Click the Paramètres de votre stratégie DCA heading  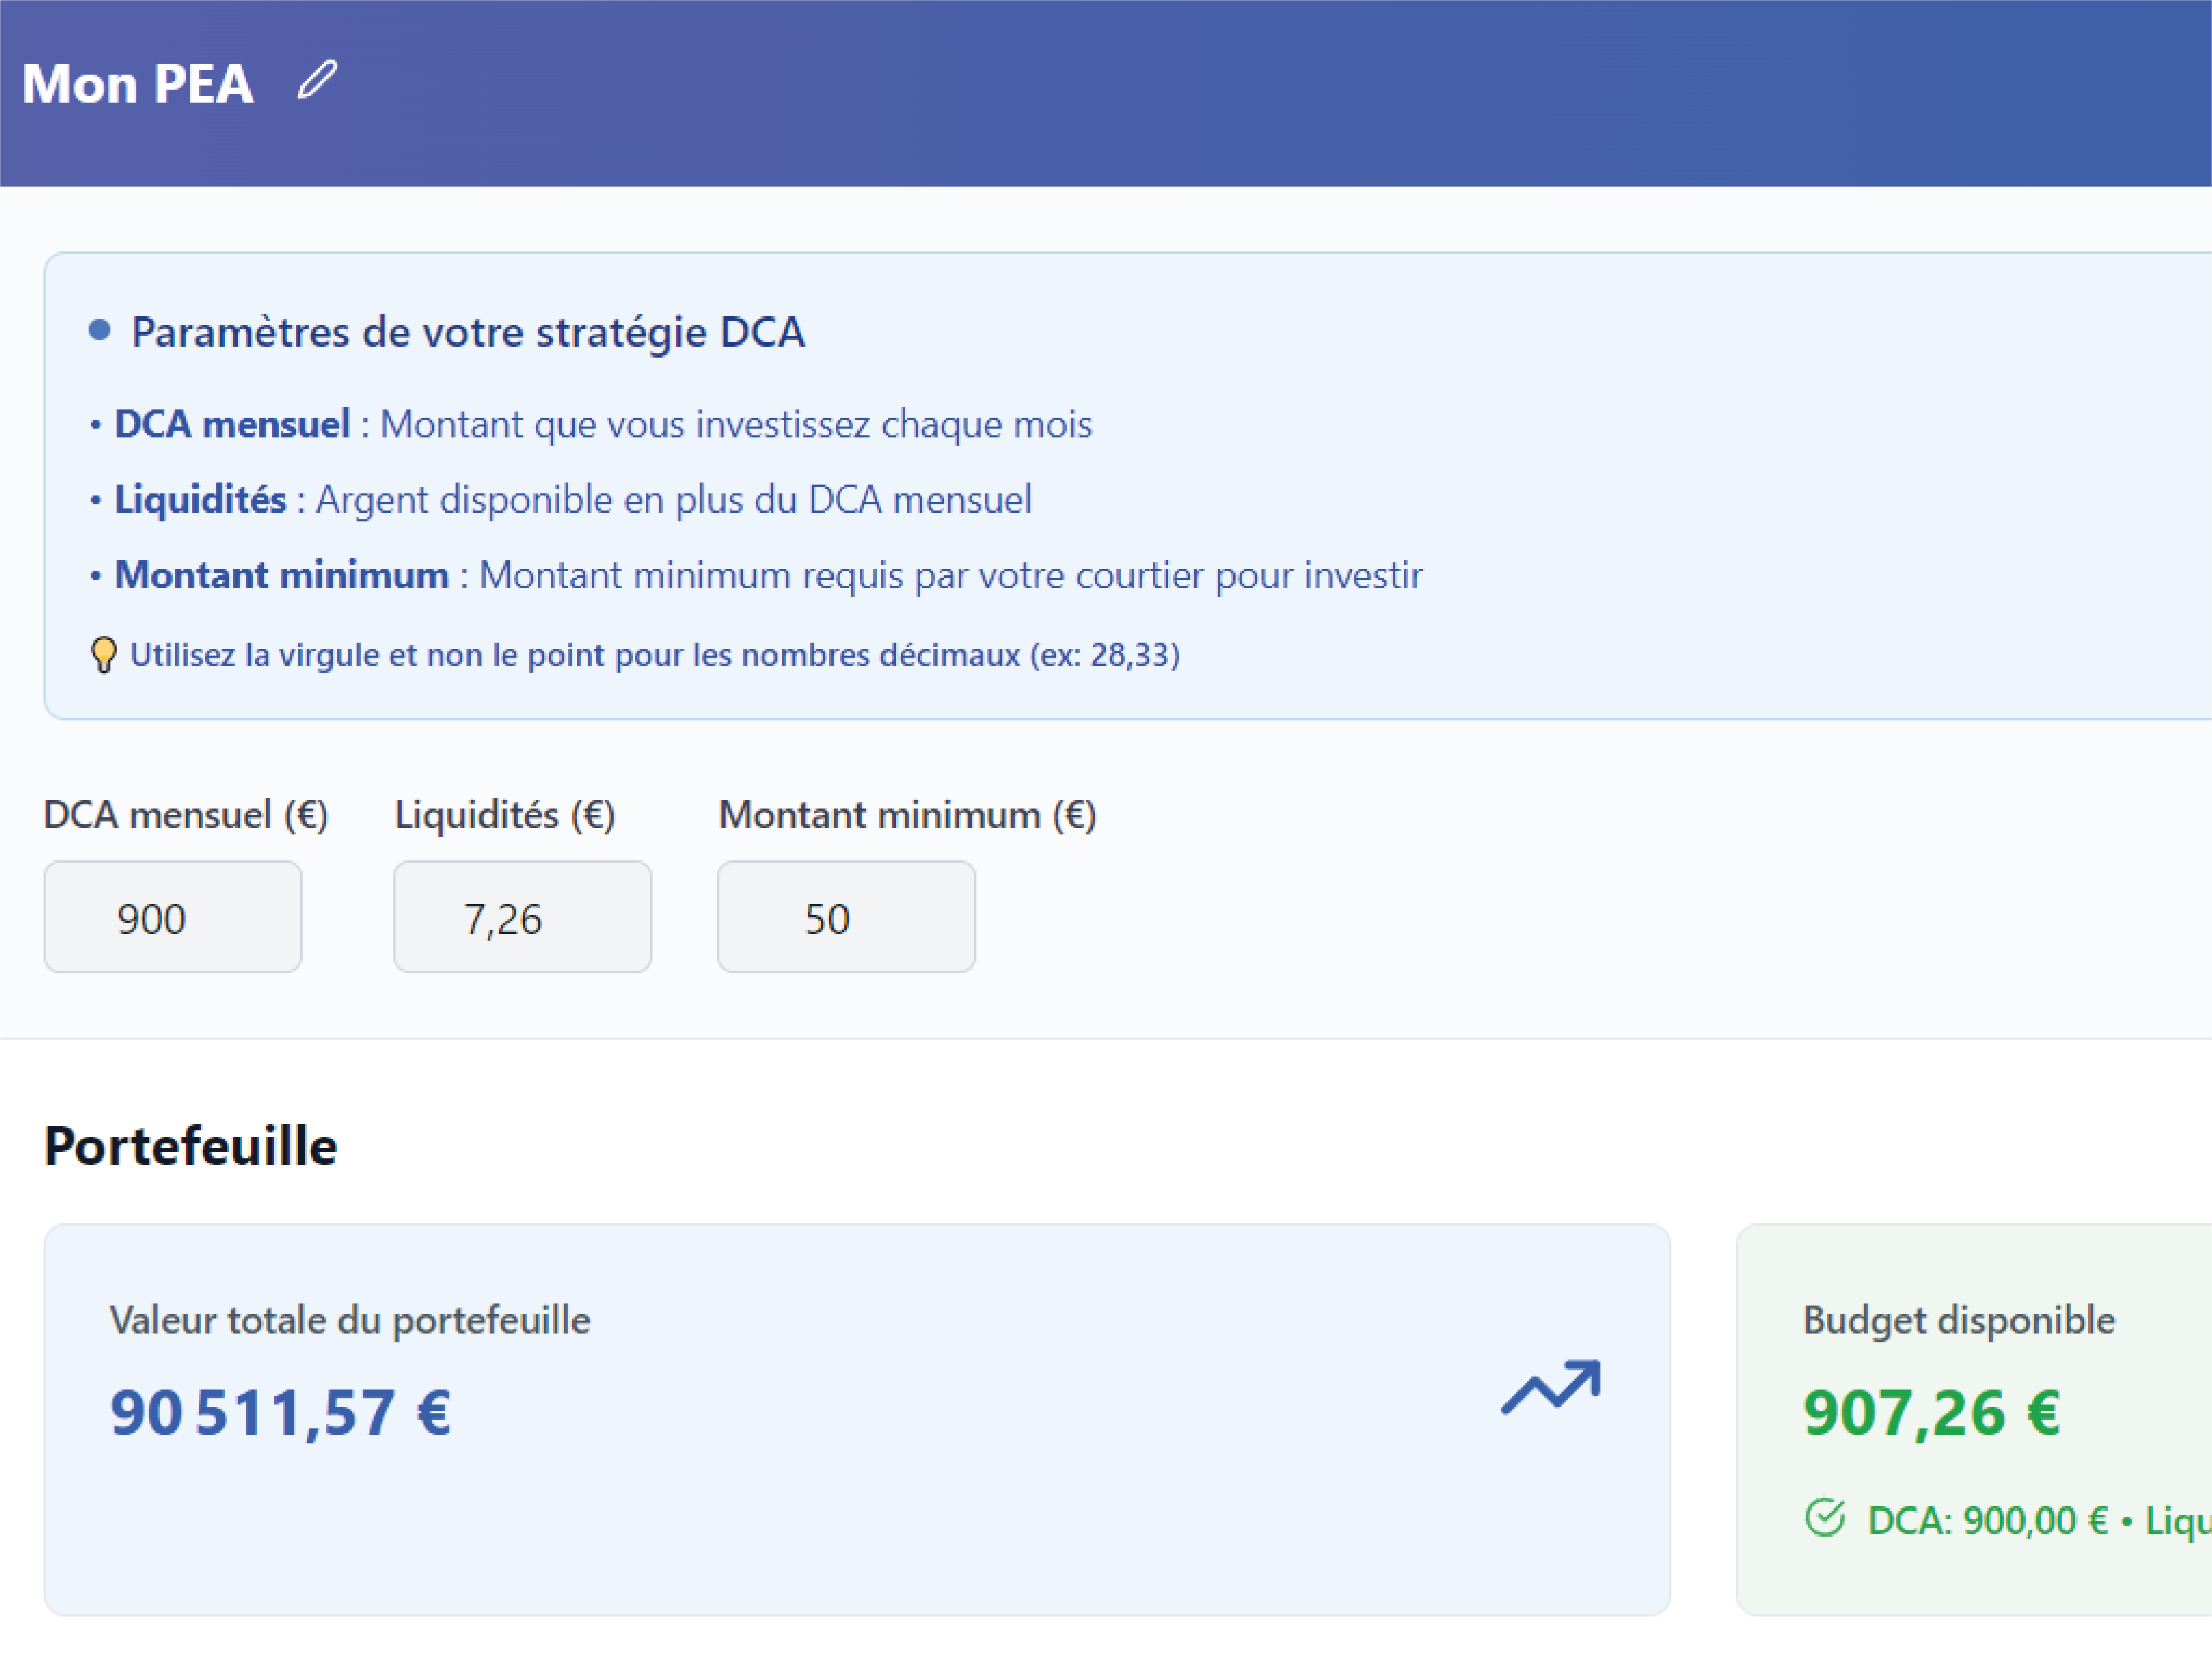(x=467, y=332)
